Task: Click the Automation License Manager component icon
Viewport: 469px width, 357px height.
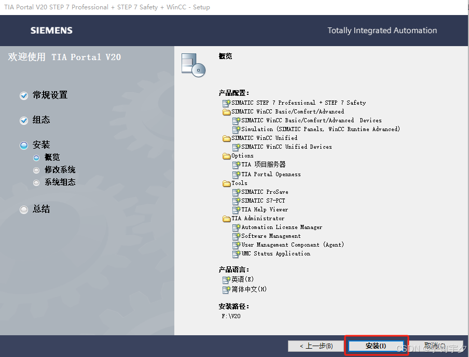Action: coord(236,227)
